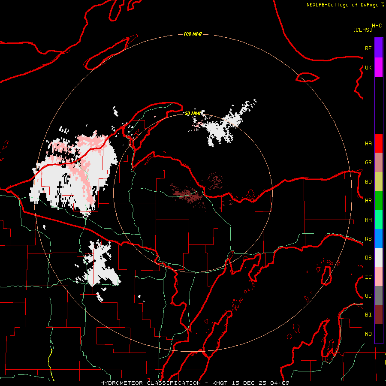The height and width of the screenshot is (386, 386).
Task: Click the ND black legend color block
Action: (379, 334)
